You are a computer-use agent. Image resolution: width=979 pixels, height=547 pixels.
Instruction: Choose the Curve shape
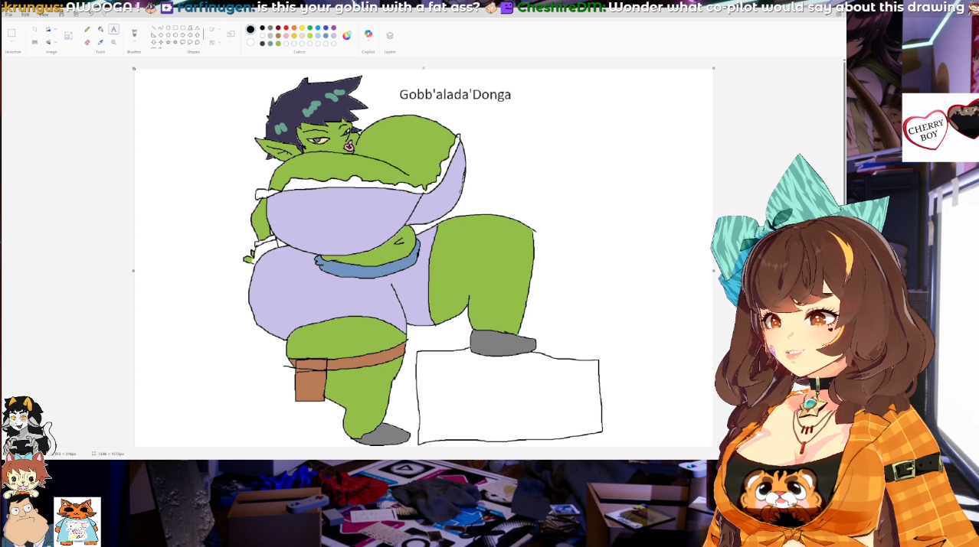[161, 28]
